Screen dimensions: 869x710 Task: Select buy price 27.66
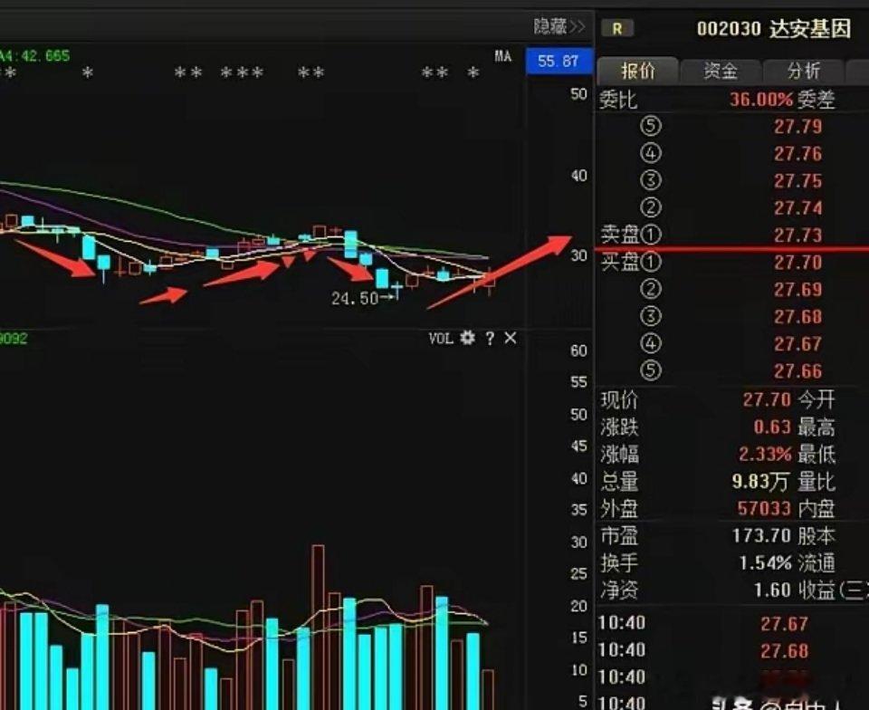click(798, 371)
